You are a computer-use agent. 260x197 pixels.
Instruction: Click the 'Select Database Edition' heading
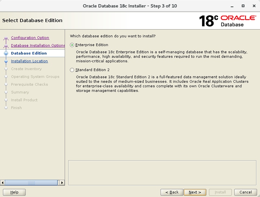[x=32, y=20]
